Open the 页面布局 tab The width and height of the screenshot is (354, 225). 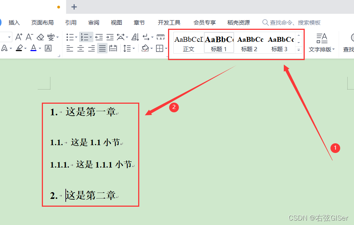tap(43, 22)
